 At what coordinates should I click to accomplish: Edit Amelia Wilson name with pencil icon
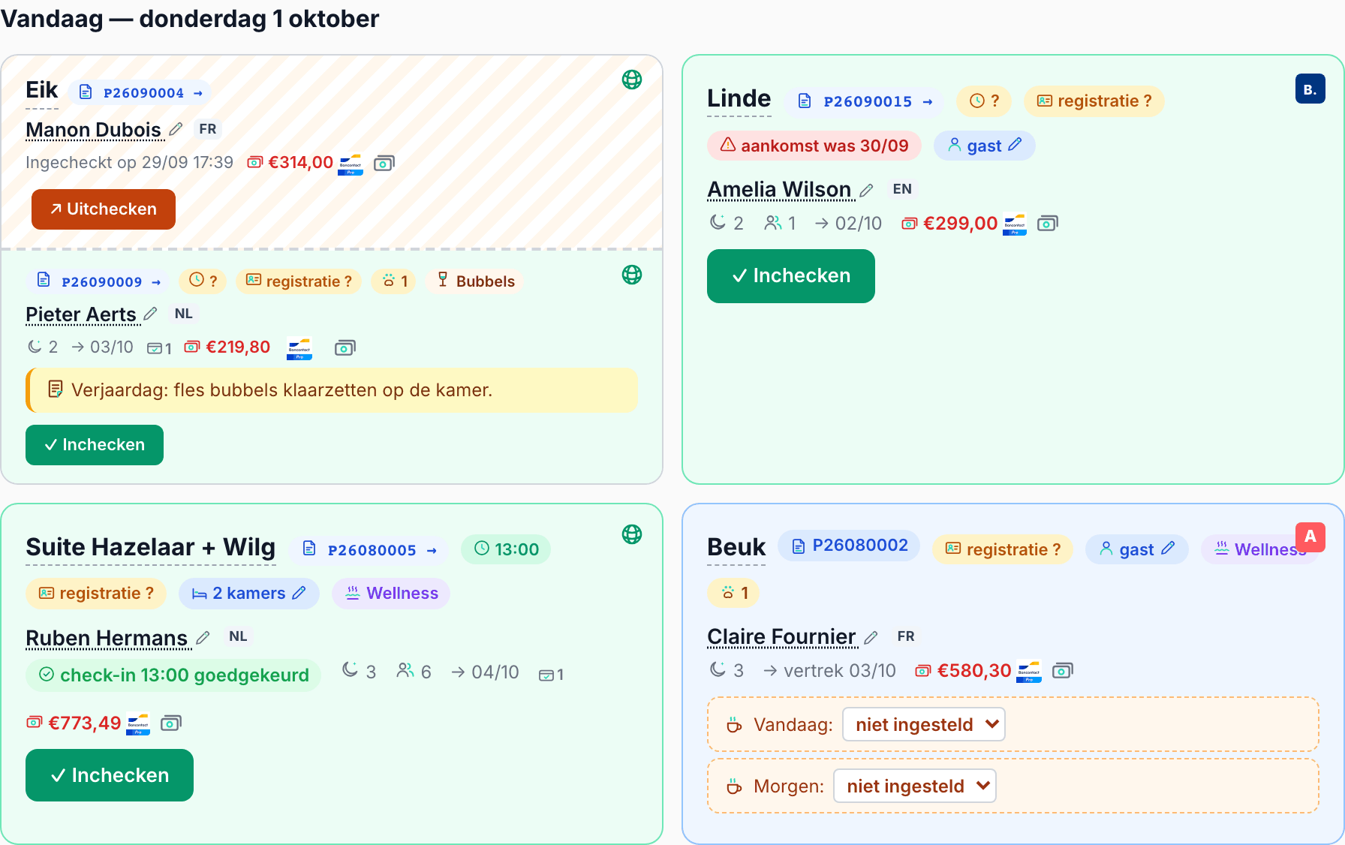[866, 190]
